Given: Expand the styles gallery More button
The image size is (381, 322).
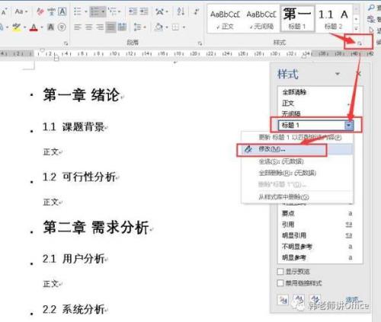Looking at the screenshot, I should [x=357, y=28].
